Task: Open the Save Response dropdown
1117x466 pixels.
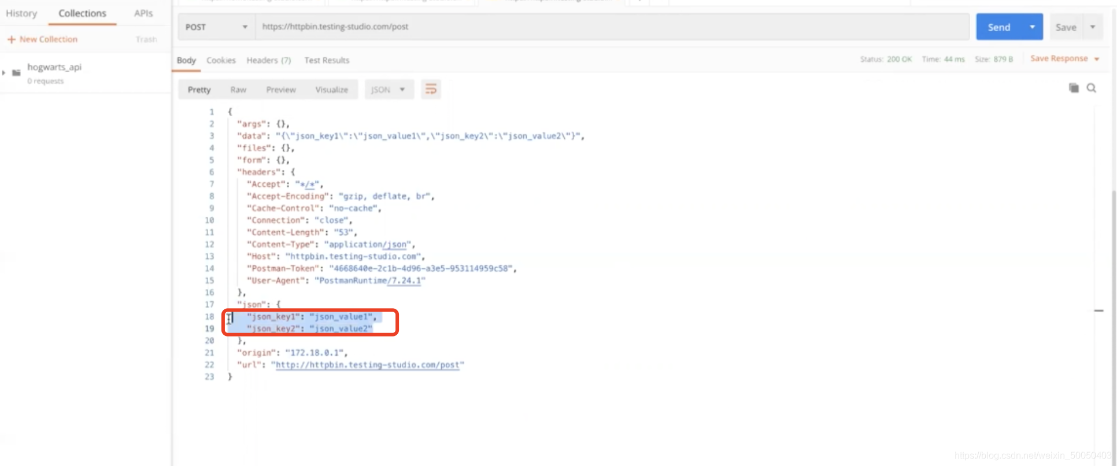Action: 1064,58
